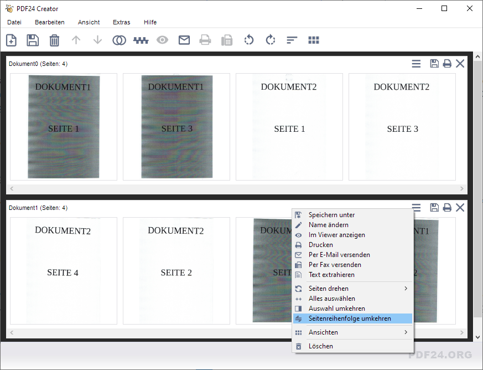483x370 pixels.
Task: Click the add new file toolbar icon
Action: (11, 40)
